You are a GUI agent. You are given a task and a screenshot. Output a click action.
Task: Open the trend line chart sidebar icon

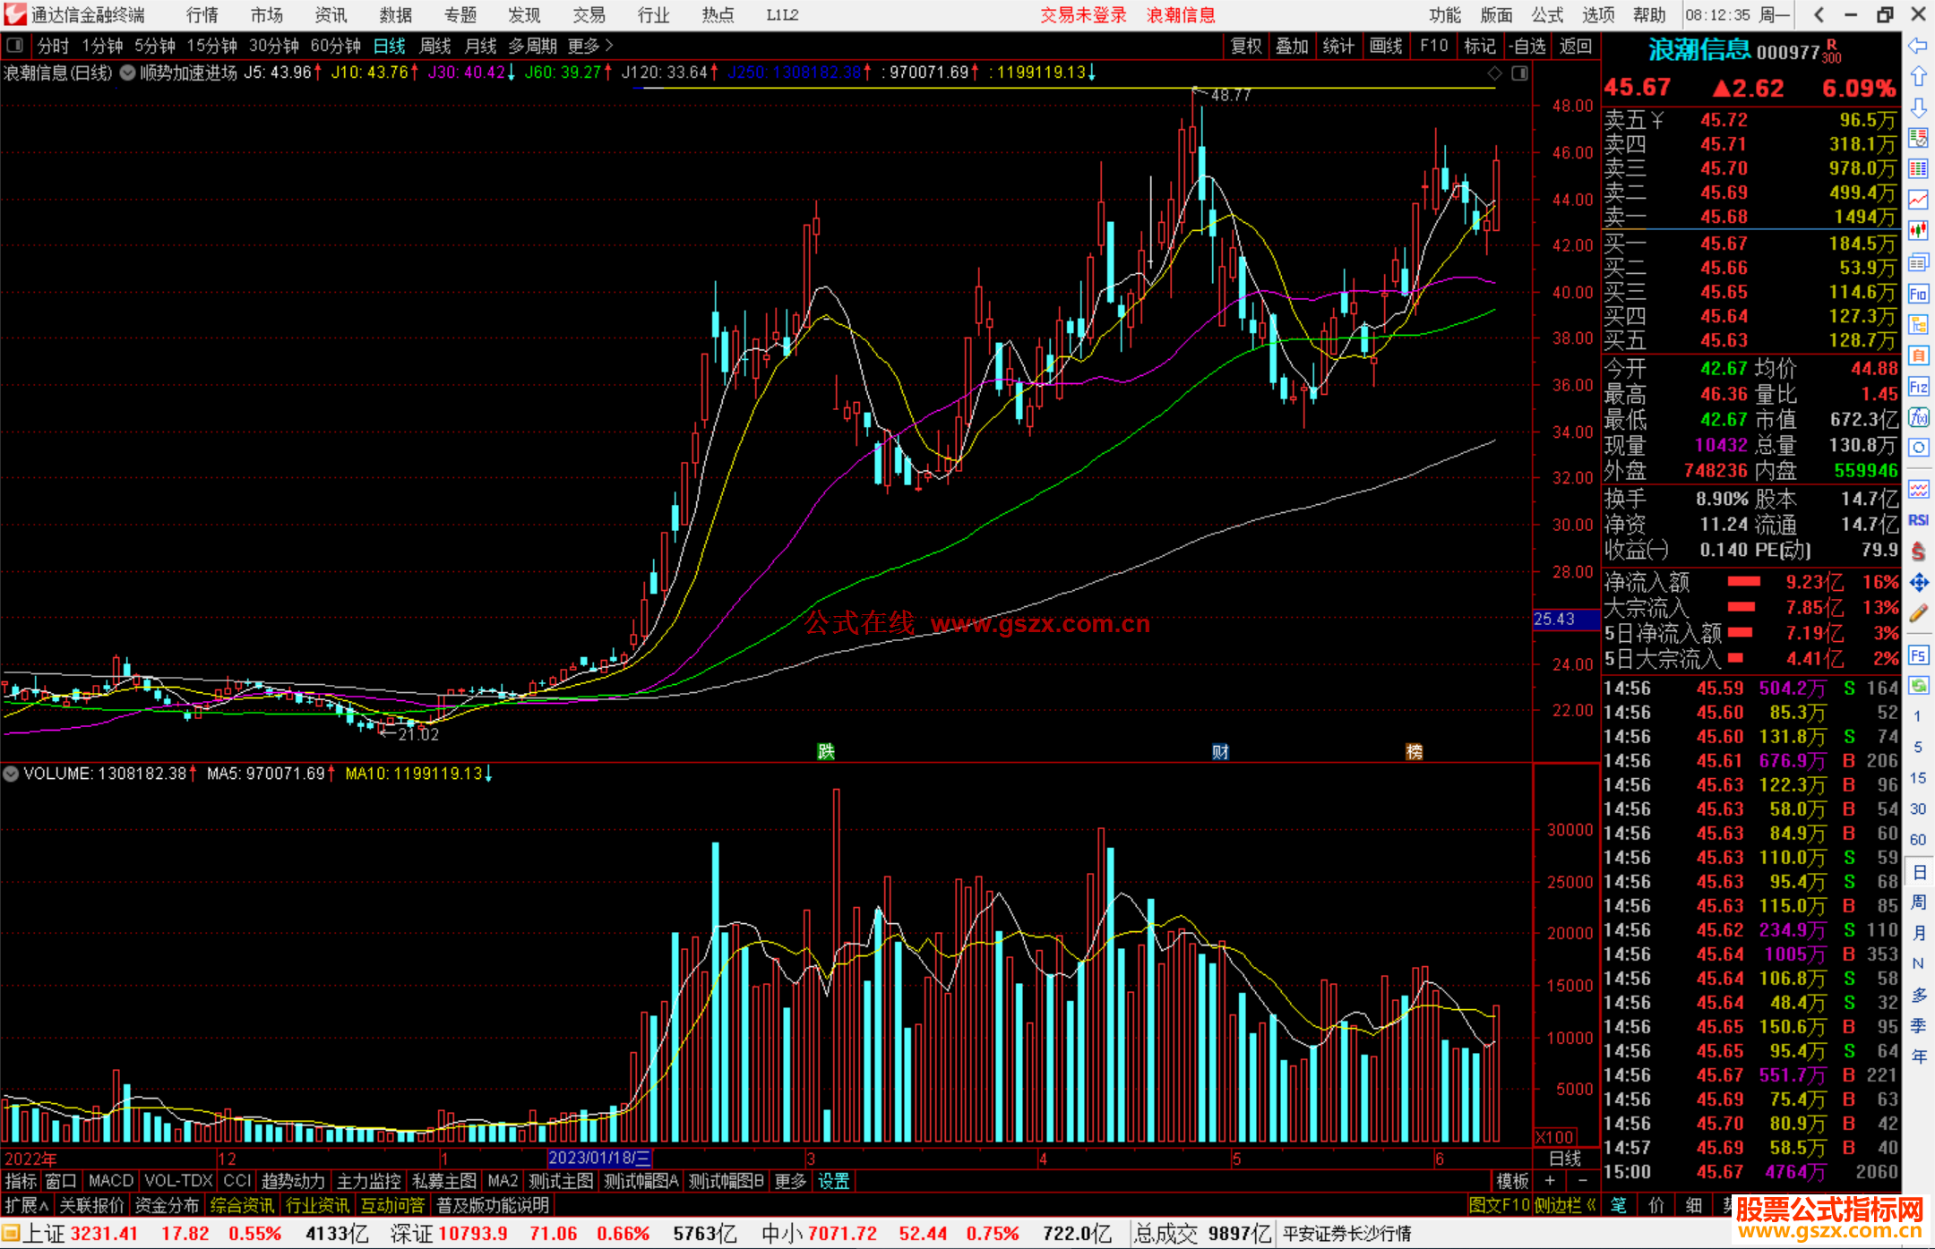(1918, 200)
